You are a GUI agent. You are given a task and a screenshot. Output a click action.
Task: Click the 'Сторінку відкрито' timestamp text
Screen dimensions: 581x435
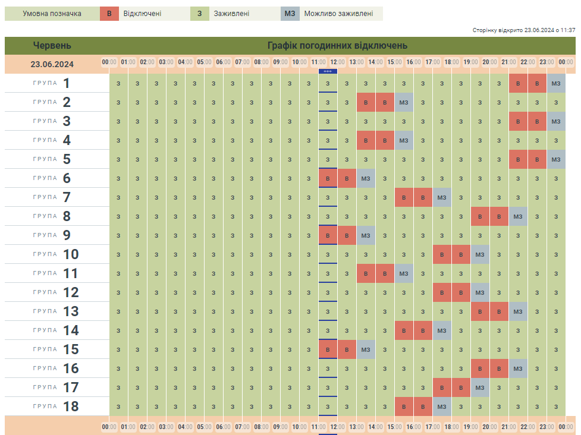tap(523, 30)
